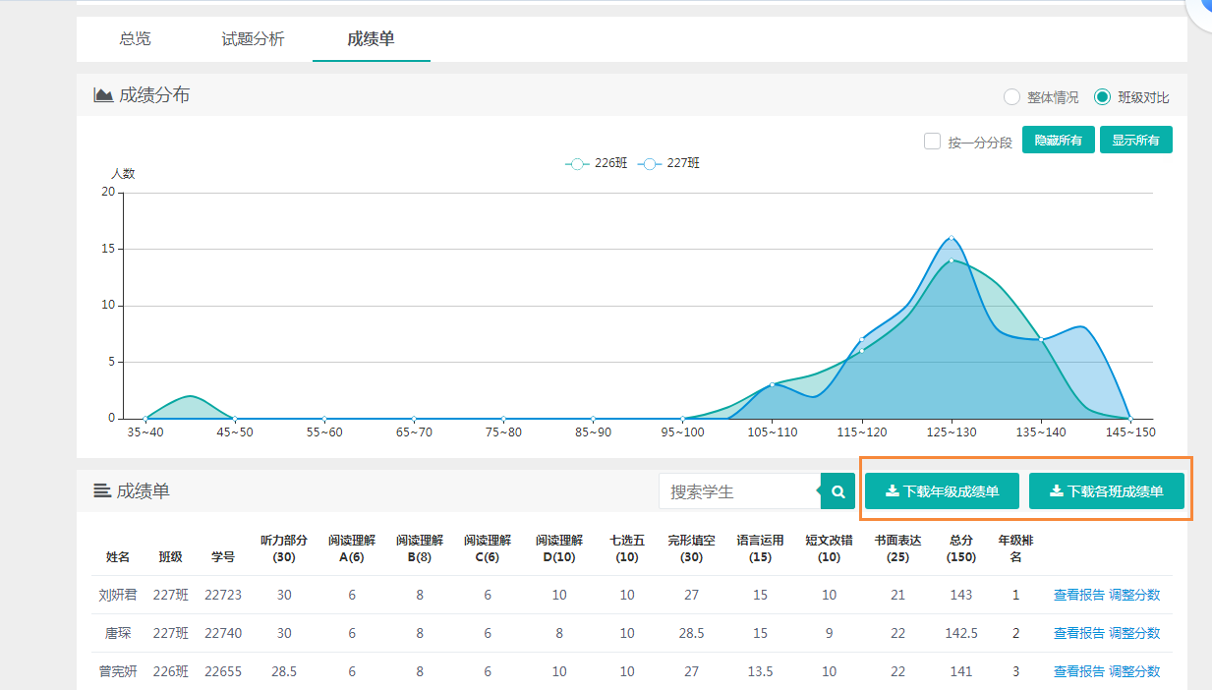Toggle the 226班 legend marker
Viewport: 1212px width, 690px height.
coord(577,164)
